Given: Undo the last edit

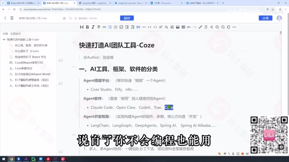Looking at the screenshot, I should (x=189, y=27).
